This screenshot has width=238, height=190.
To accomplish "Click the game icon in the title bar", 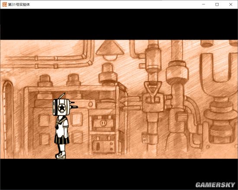I will (x=5, y=4).
